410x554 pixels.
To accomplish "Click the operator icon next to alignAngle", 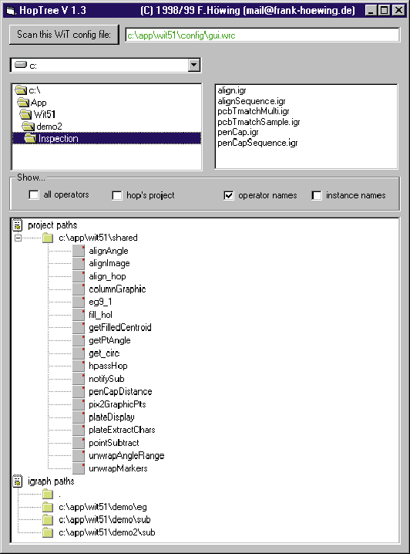I will coord(79,251).
